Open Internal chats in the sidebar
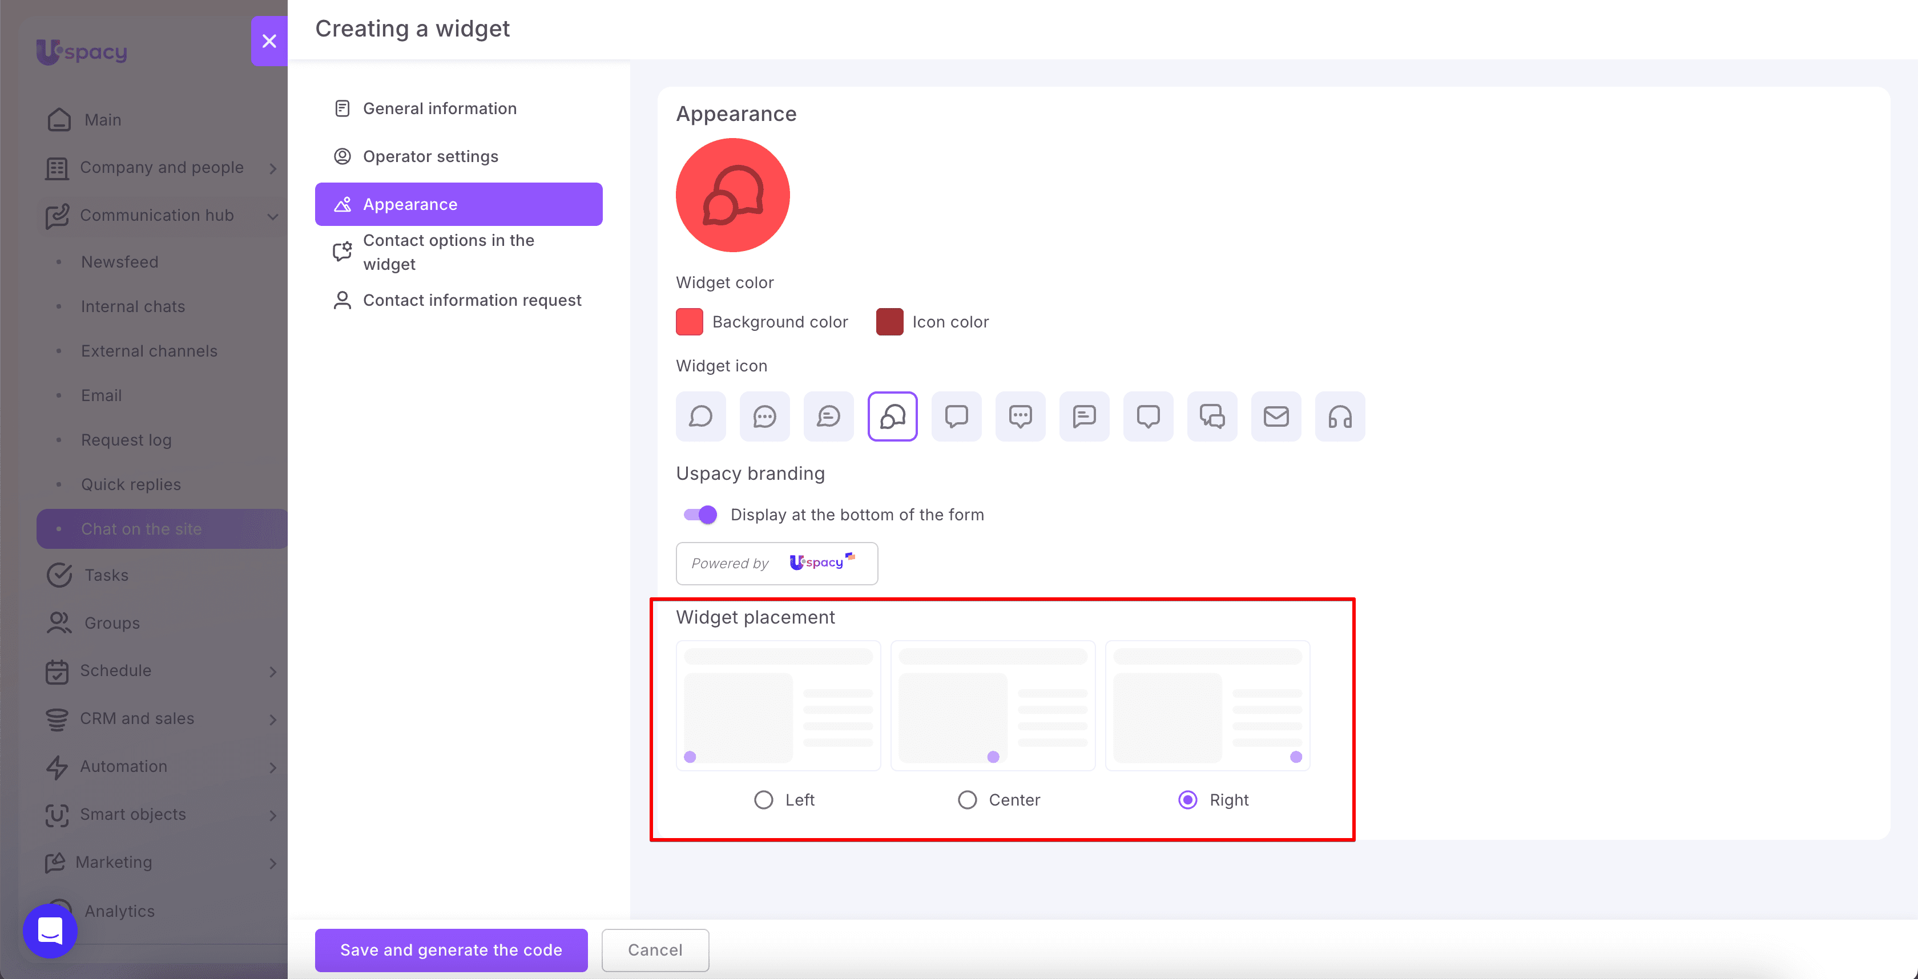Image resolution: width=1918 pixels, height=979 pixels. click(x=133, y=306)
